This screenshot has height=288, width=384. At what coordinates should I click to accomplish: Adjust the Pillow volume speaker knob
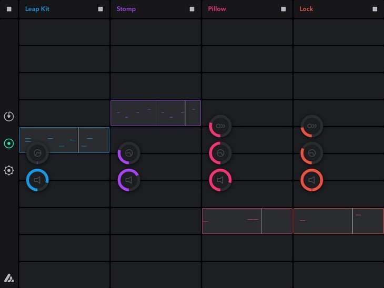tap(220, 180)
